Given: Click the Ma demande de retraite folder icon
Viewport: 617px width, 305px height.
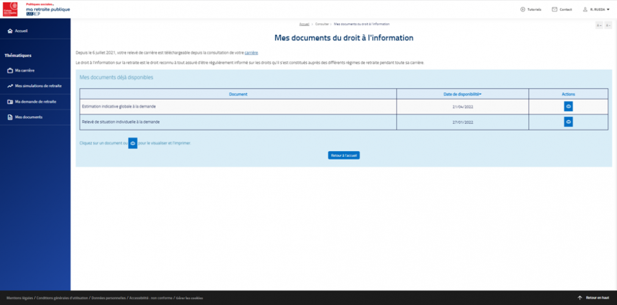Looking at the screenshot, I should coord(10,101).
